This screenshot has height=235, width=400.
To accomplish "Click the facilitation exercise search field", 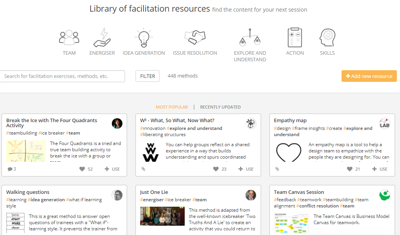I will pyautogui.click(x=62, y=76).
